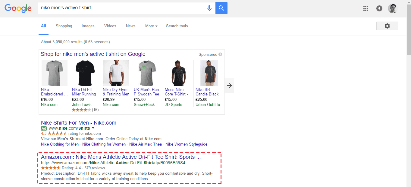
Task: Click Search tools
Action: pyautogui.click(x=177, y=26)
